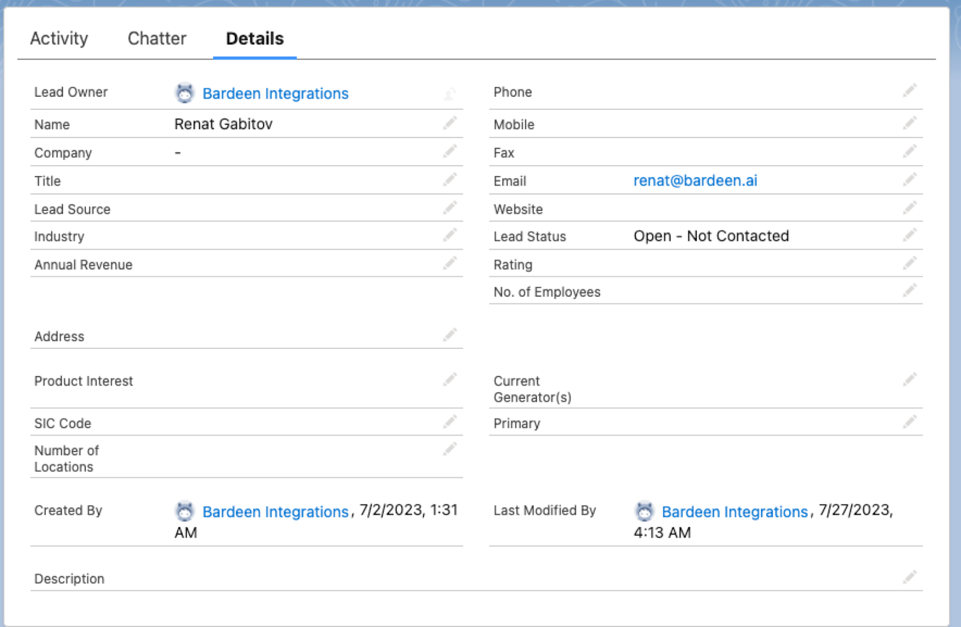Edit the Company field pencil
The width and height of the screenshot is (961, 627).
450,151
